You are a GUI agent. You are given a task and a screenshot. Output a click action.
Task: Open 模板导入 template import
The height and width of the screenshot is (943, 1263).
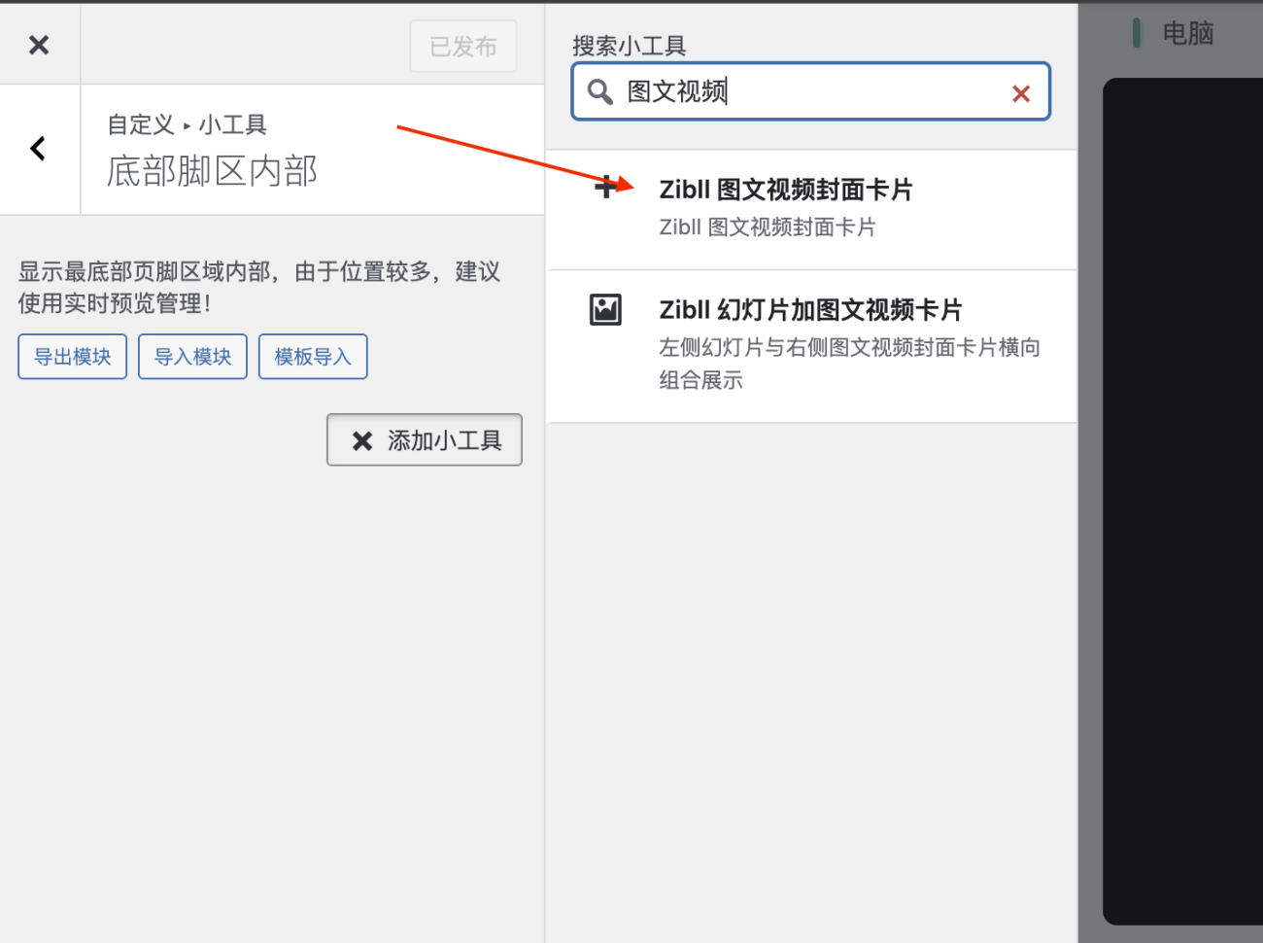click(313, 357)
